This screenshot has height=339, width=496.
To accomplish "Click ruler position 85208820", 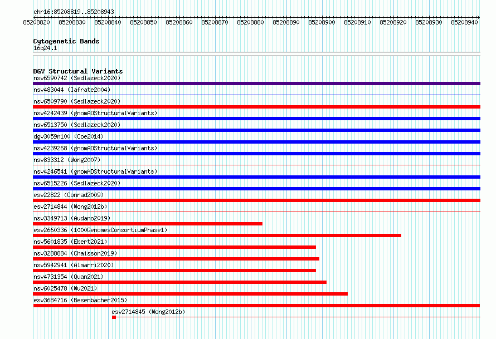I will click(36, 22).
